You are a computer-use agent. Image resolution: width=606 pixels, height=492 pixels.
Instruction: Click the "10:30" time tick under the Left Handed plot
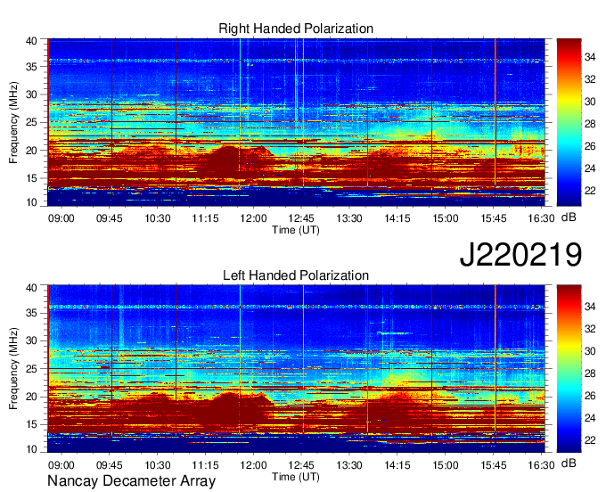coord(158,465)
